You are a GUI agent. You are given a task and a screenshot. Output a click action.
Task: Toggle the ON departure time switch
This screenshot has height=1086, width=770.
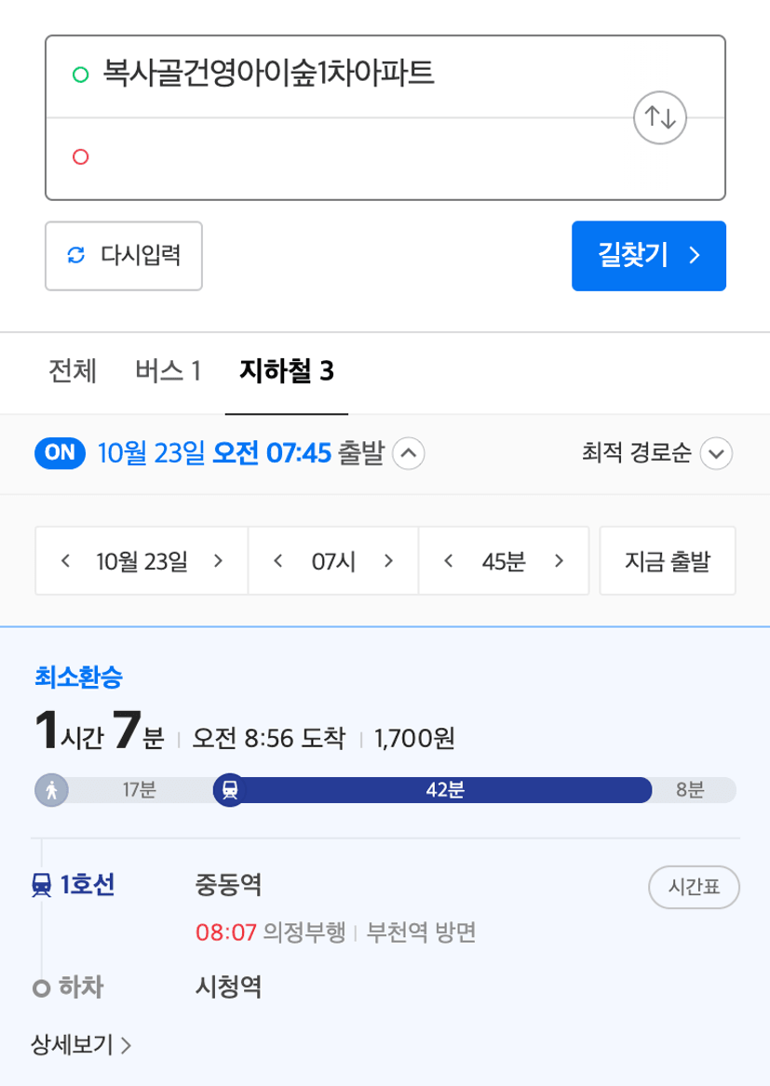pyautogui.click(x=61, y=453)
